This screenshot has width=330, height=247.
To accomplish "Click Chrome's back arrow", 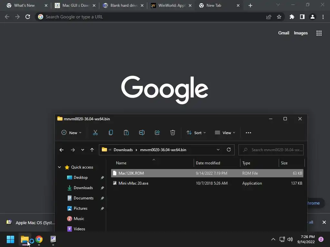I will coord(7,17).
